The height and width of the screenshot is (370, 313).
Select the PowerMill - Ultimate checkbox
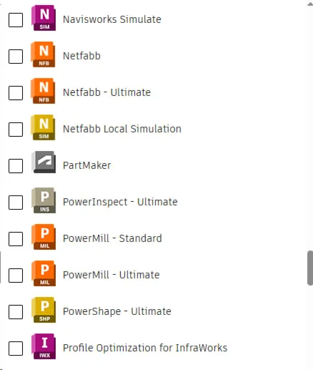(16, 276)
